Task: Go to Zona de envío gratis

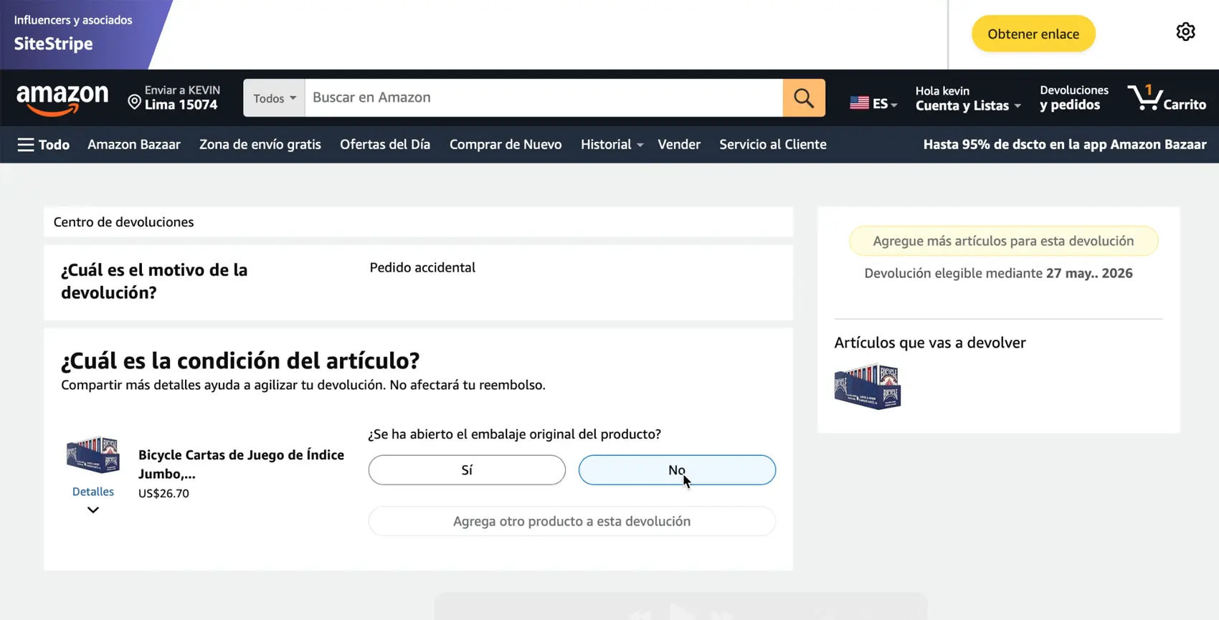Action: pyautogui.click(x=260, y=145)
